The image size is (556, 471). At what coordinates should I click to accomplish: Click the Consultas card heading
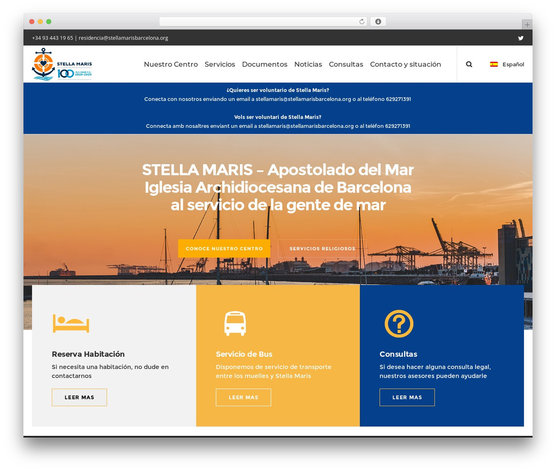coord(398,354)
